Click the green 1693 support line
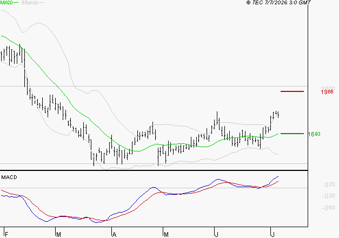Viewport: 339px width, 238px height. 292,134
